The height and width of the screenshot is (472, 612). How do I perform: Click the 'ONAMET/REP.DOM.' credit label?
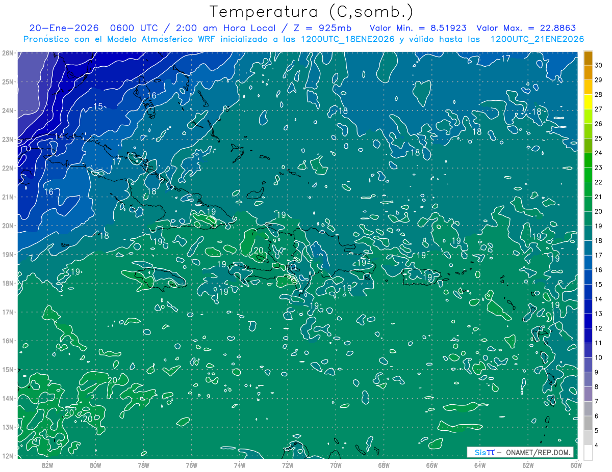click(x=538, y=452)
